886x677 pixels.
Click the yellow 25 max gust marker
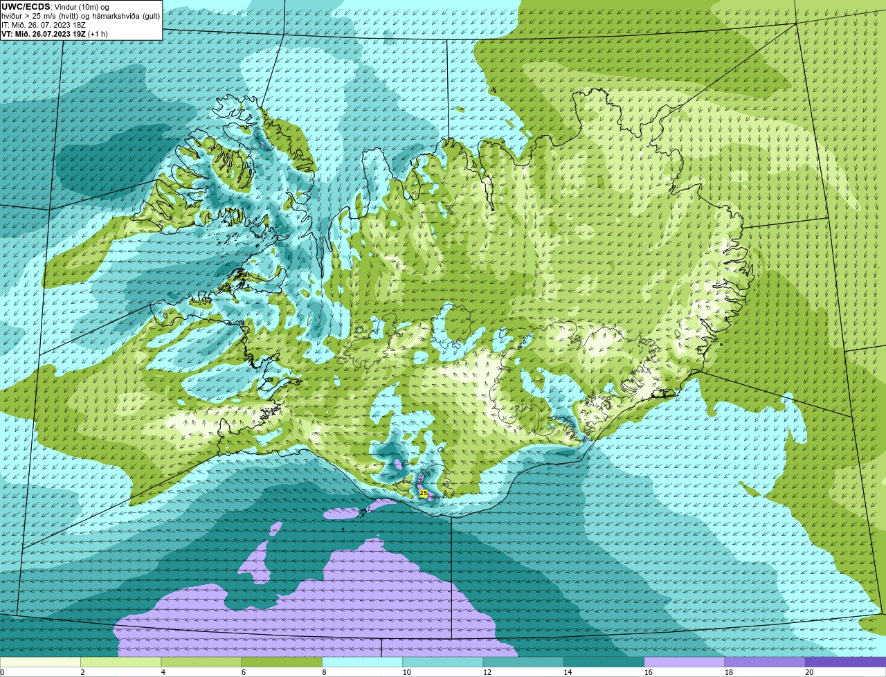pos(423,493)
